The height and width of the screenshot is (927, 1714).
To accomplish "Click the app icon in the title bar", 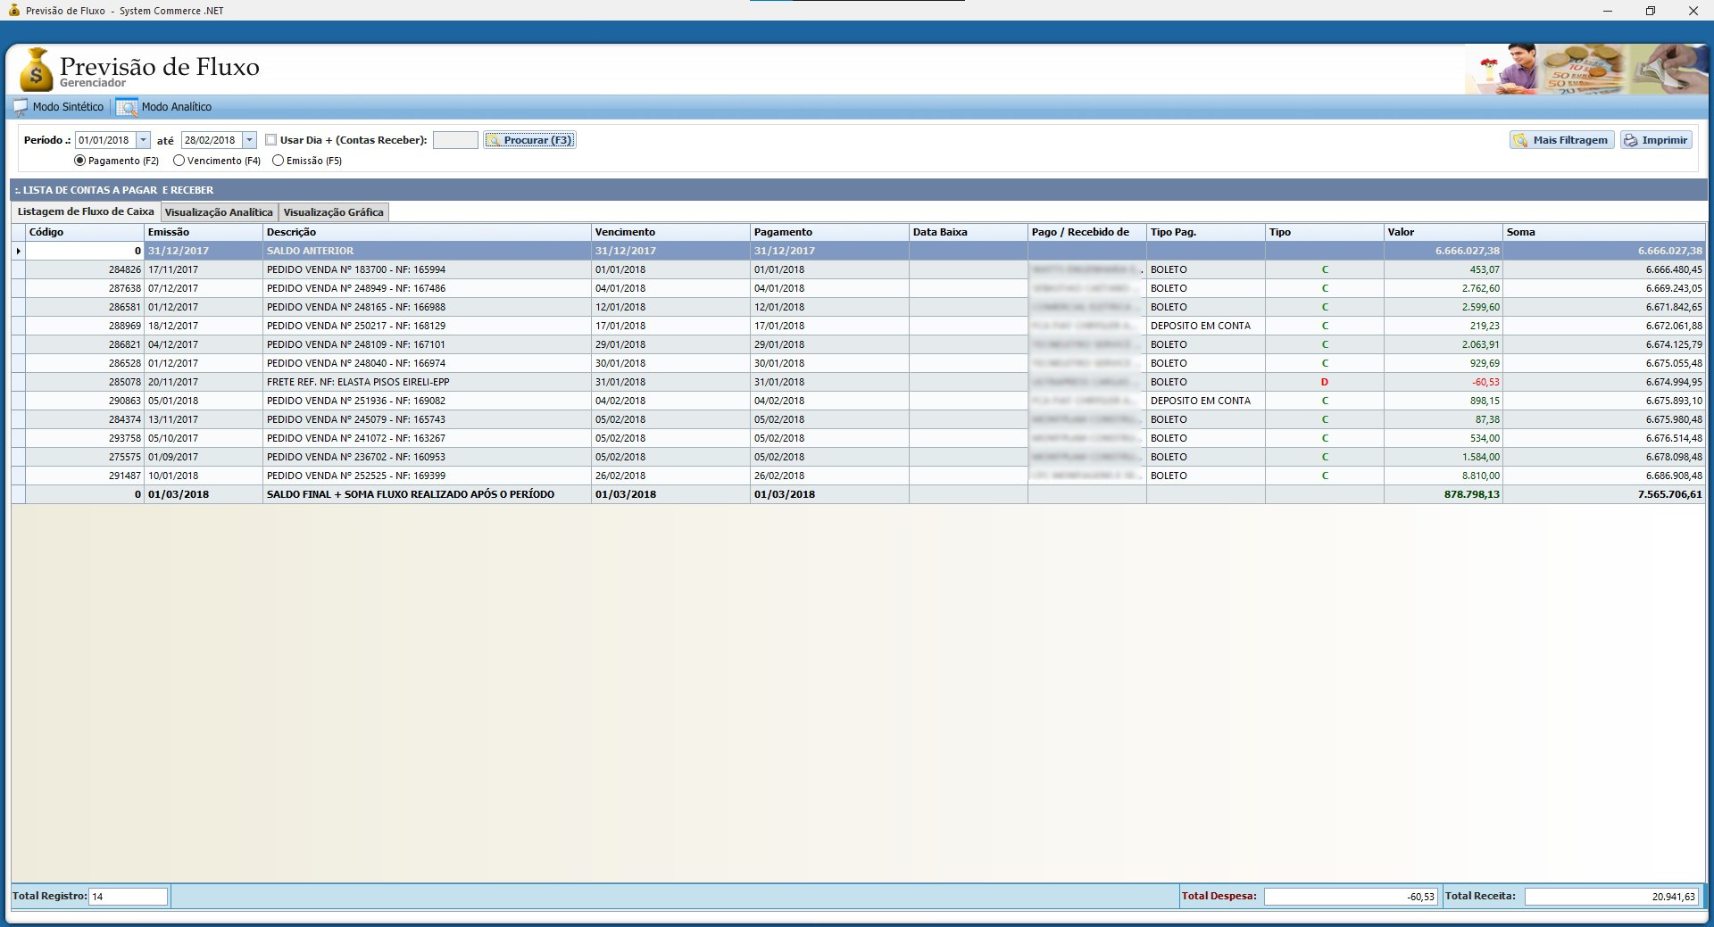I will [x=12, y=11].
